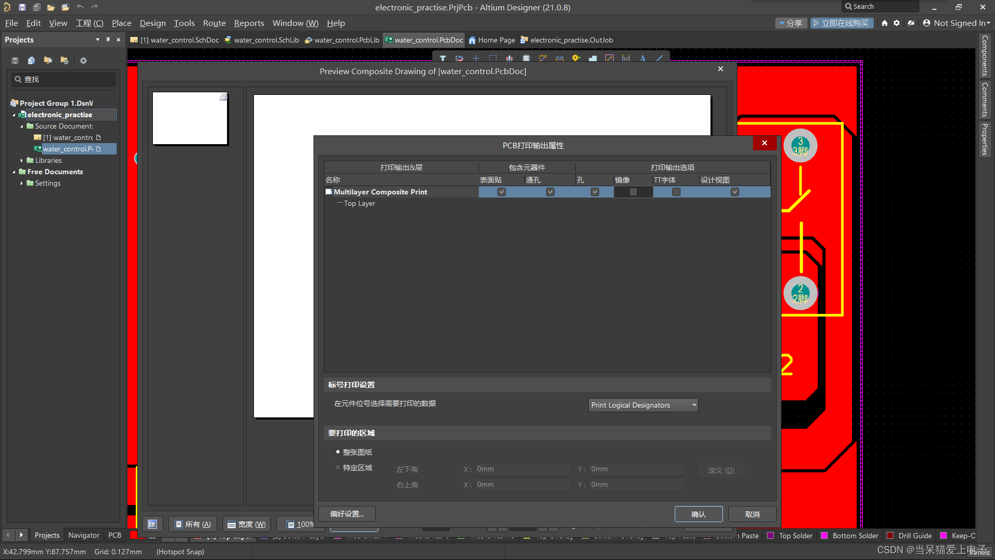Click the Compile documents icon in Projects toolbar
This screenshot has width=995, height=560.
click(31, 61)
